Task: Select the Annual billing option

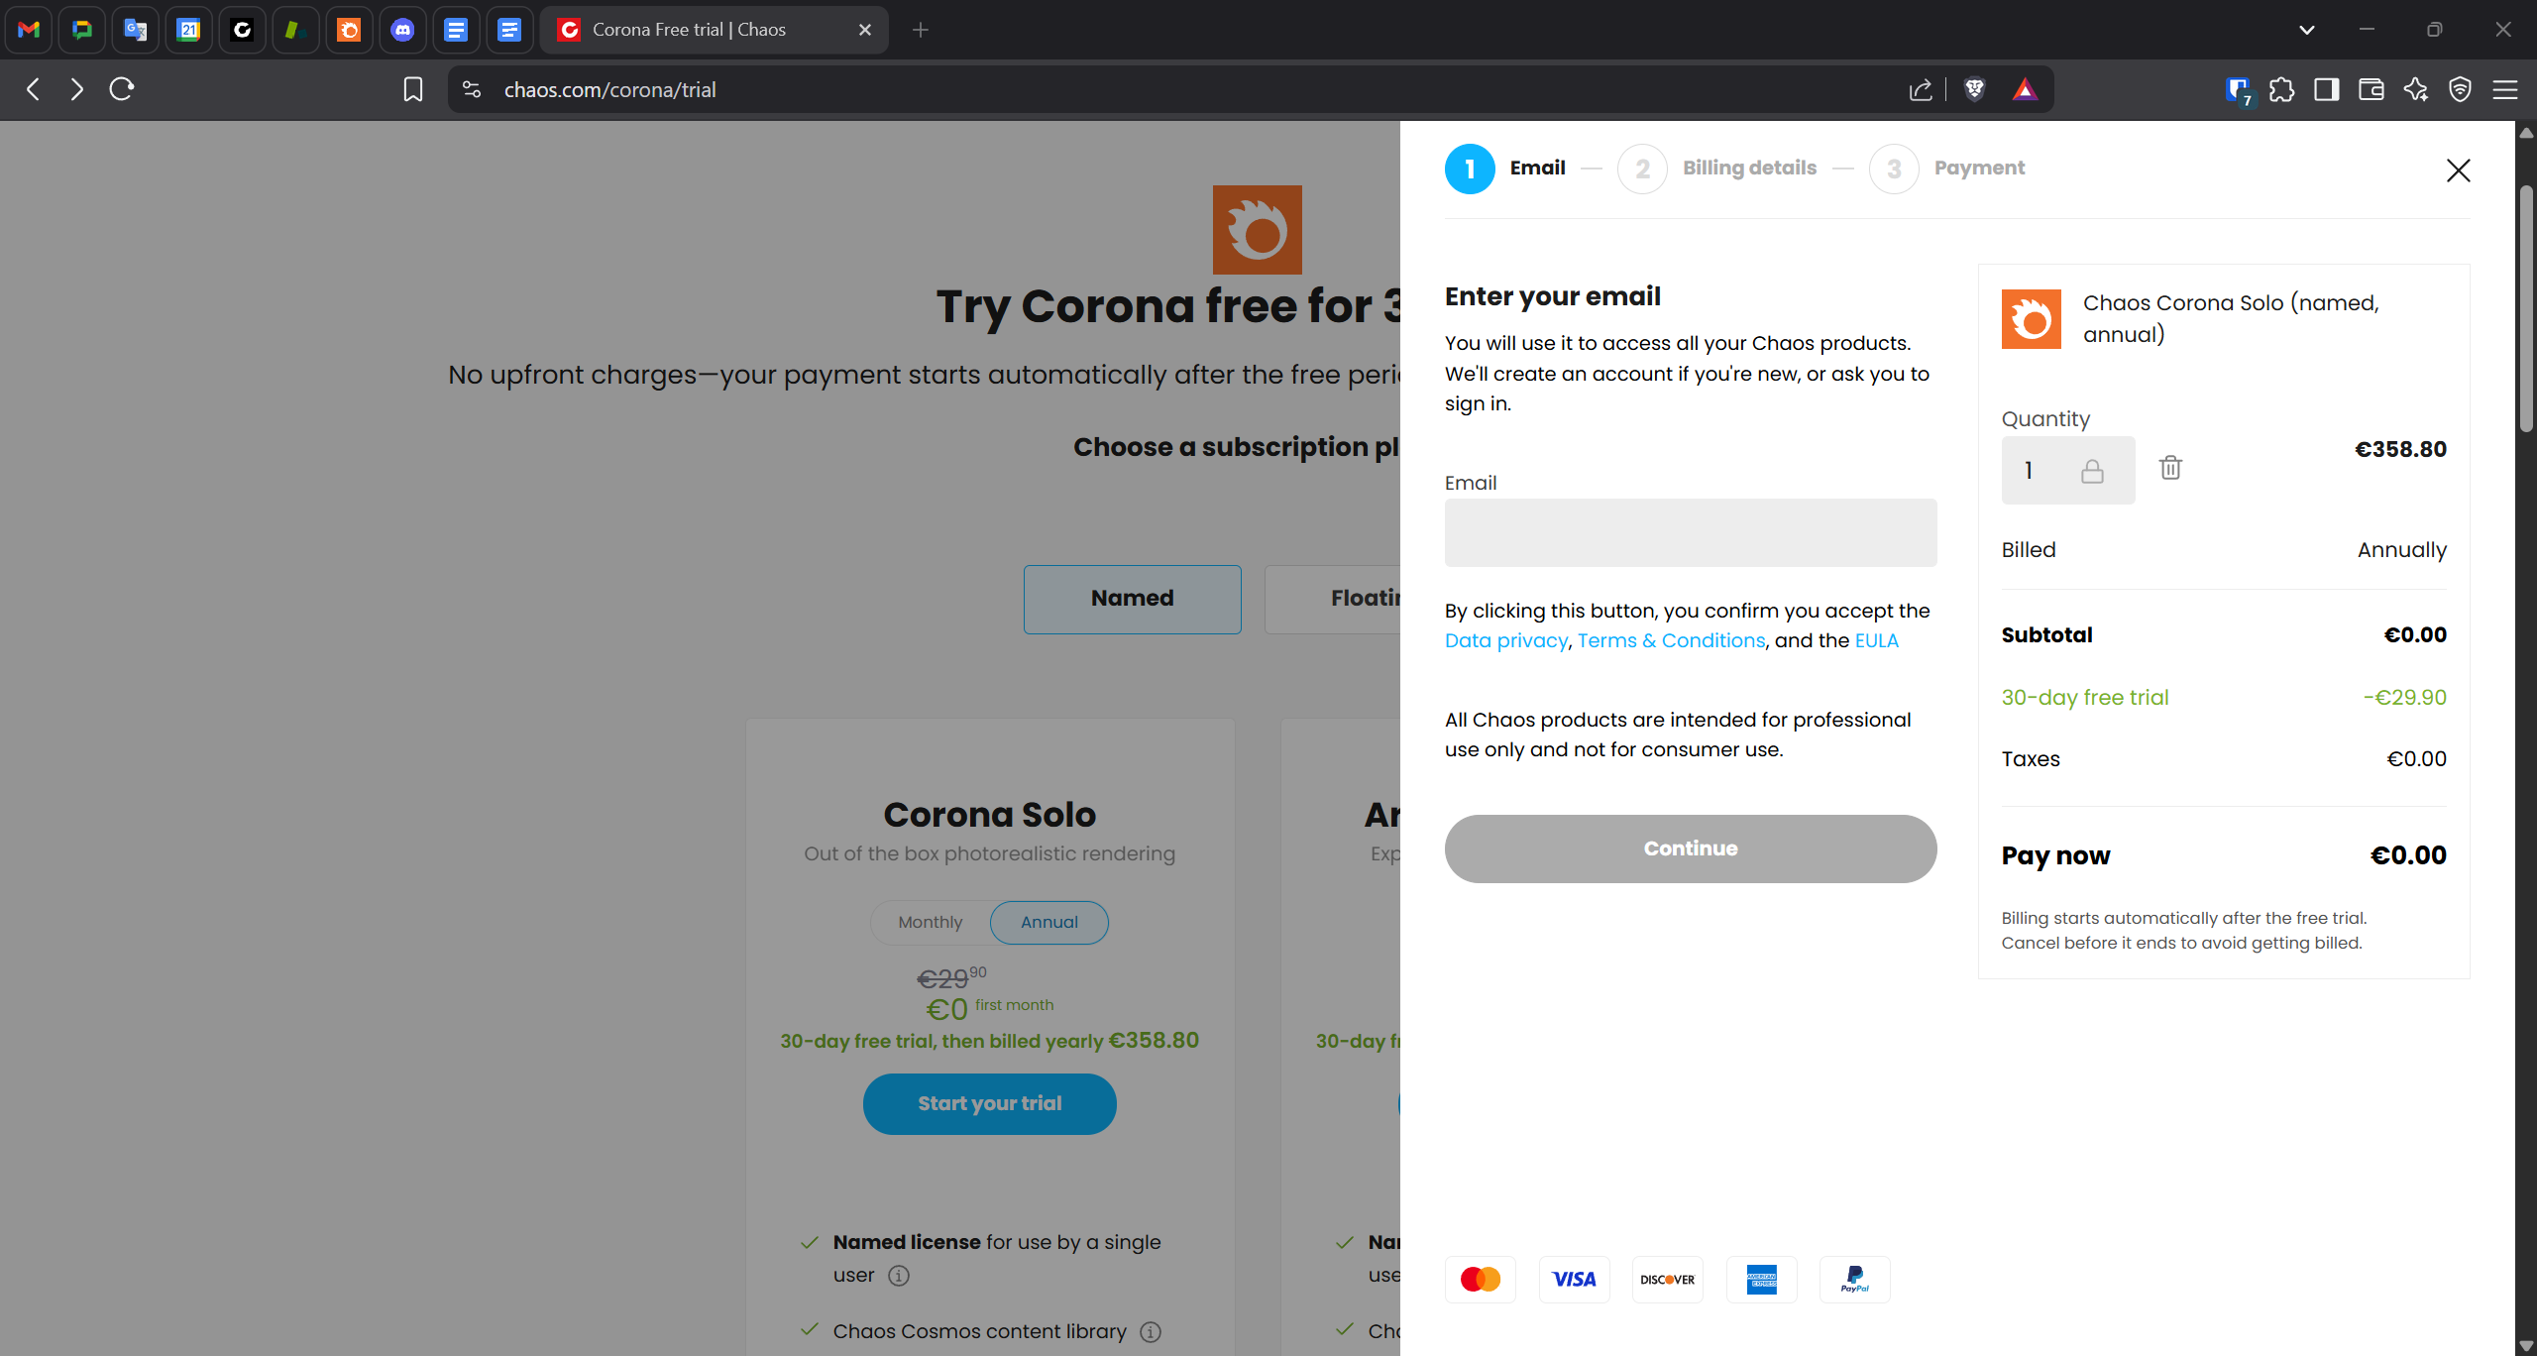Action: click(1049, 922)
